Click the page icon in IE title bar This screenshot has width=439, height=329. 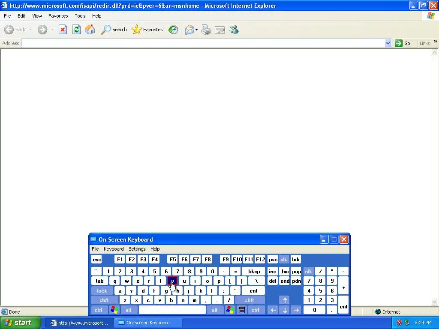4,5
